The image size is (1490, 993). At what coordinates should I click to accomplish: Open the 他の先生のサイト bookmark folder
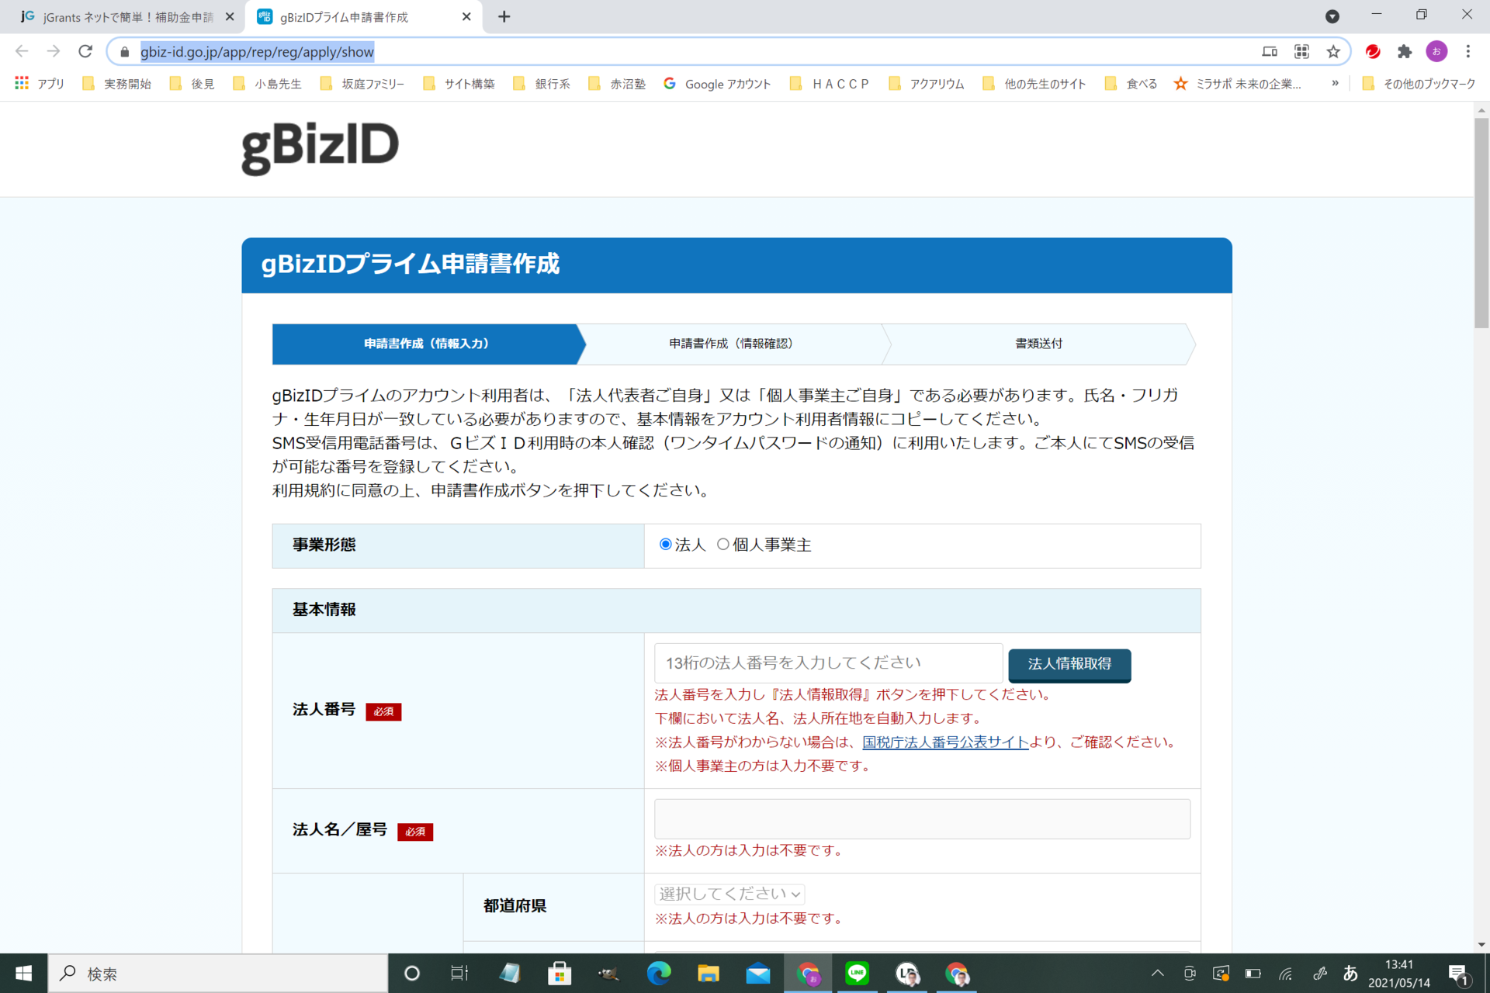(1034, 83)
